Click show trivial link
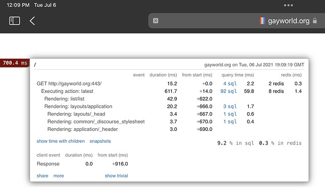The width and height of the screenshot is (325, 187). pos(116,176)
